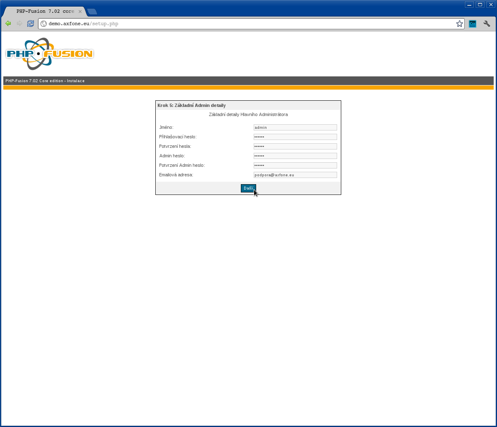This screenshot has height=427, width=497.
Task: Click the globe site info icon
Action: coord(44,24)
